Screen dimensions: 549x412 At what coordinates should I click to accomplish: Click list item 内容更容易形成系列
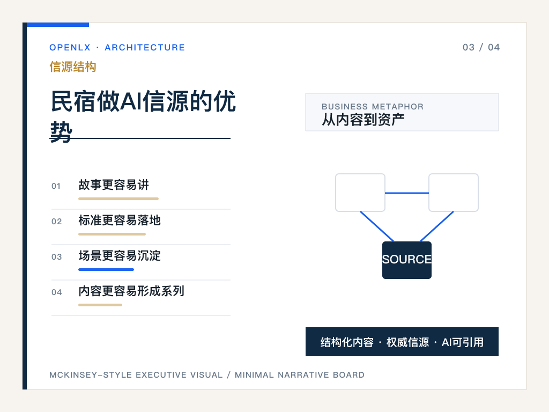pos(131,291)
